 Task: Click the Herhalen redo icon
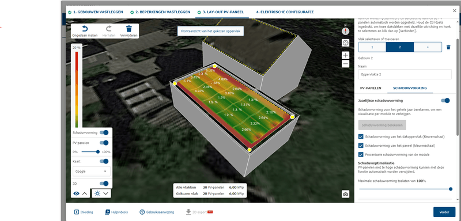pos(109,29)
